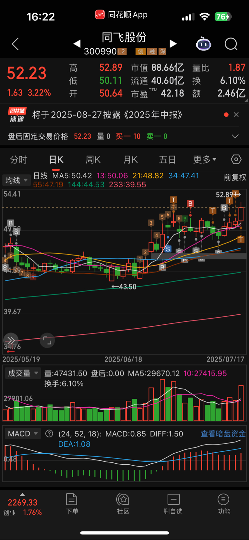Expand 盘后固定交易价格 row chevron
This screenshot has height=540, width=249.
pyautogui.click(x=235, y=136)
